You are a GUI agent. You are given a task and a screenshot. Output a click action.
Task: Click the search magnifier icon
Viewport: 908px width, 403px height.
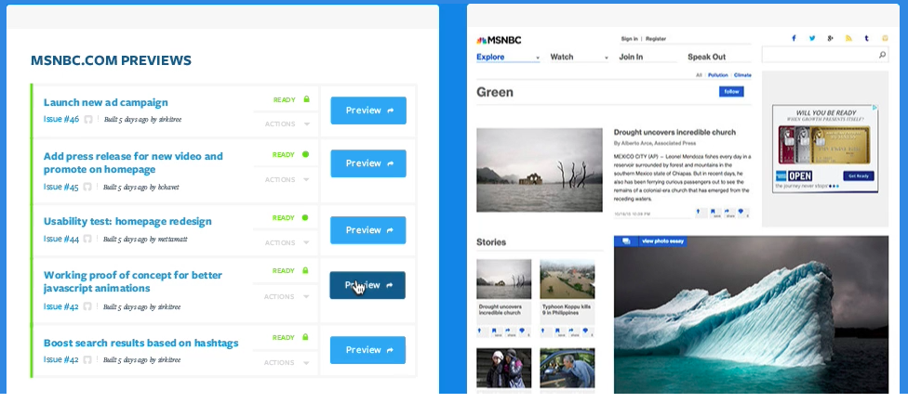pyautogui.click(x=882, y=55)
